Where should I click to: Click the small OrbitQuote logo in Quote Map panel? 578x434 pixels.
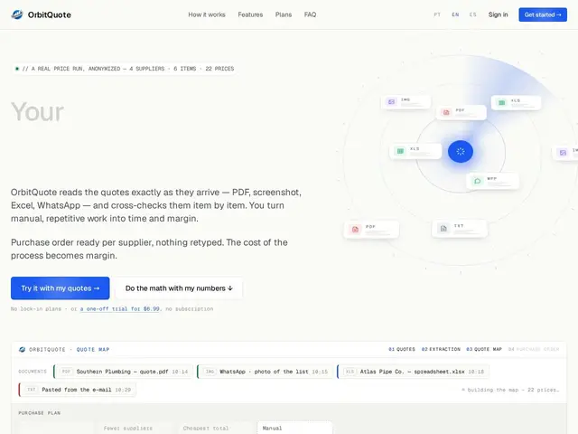[22, 350]
